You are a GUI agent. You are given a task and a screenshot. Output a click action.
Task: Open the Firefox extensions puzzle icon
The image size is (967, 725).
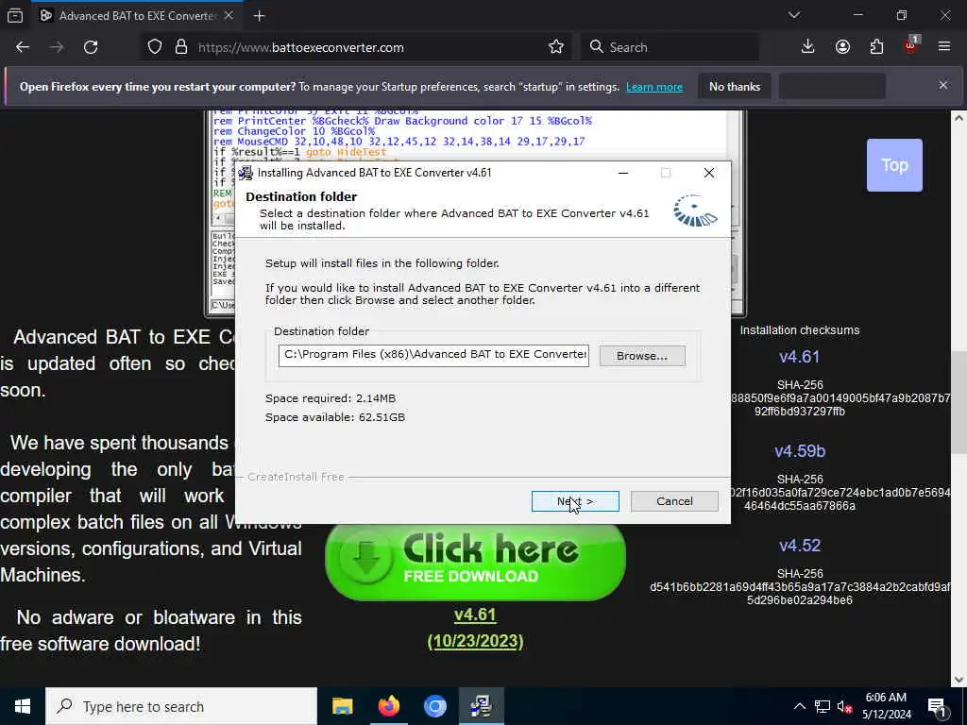tap(876, 47)
